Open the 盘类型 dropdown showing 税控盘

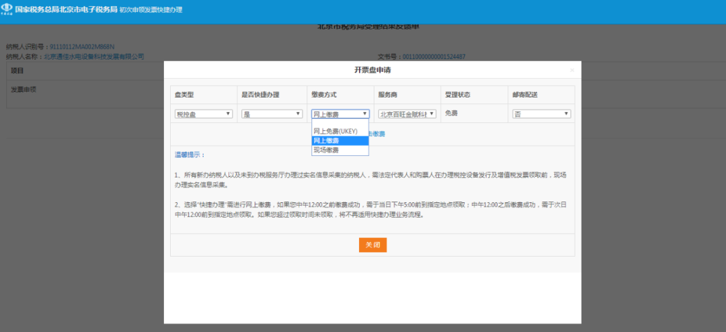click(x=204, y=114)
